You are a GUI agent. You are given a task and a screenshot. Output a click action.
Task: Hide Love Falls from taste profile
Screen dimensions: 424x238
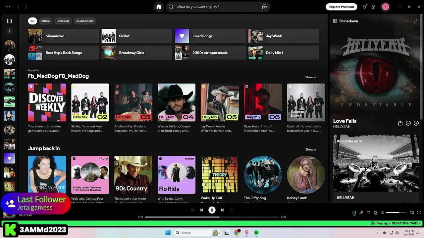pyautogui.click(x=408, y=123)
